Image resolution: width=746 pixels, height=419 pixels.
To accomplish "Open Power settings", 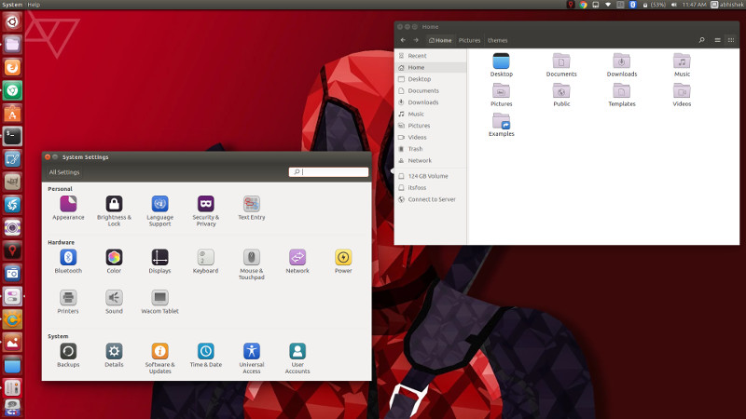I will (343, 262).
